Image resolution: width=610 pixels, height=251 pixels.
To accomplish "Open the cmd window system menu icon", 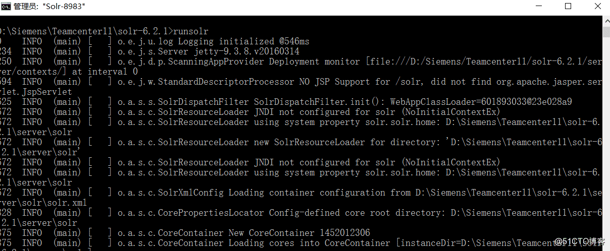I will pyautogui.click(x=7, y=7).
